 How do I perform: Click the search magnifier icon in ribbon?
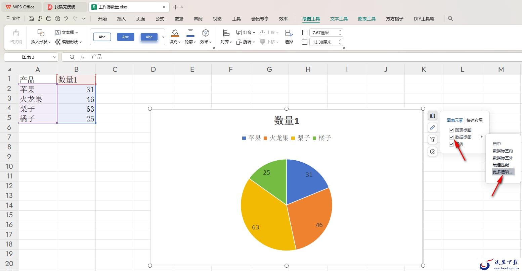pyautogui.click(x=451, y=19)
